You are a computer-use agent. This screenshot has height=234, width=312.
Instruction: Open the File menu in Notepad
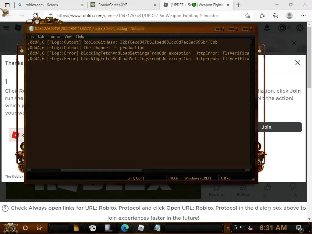coord(31,37)
